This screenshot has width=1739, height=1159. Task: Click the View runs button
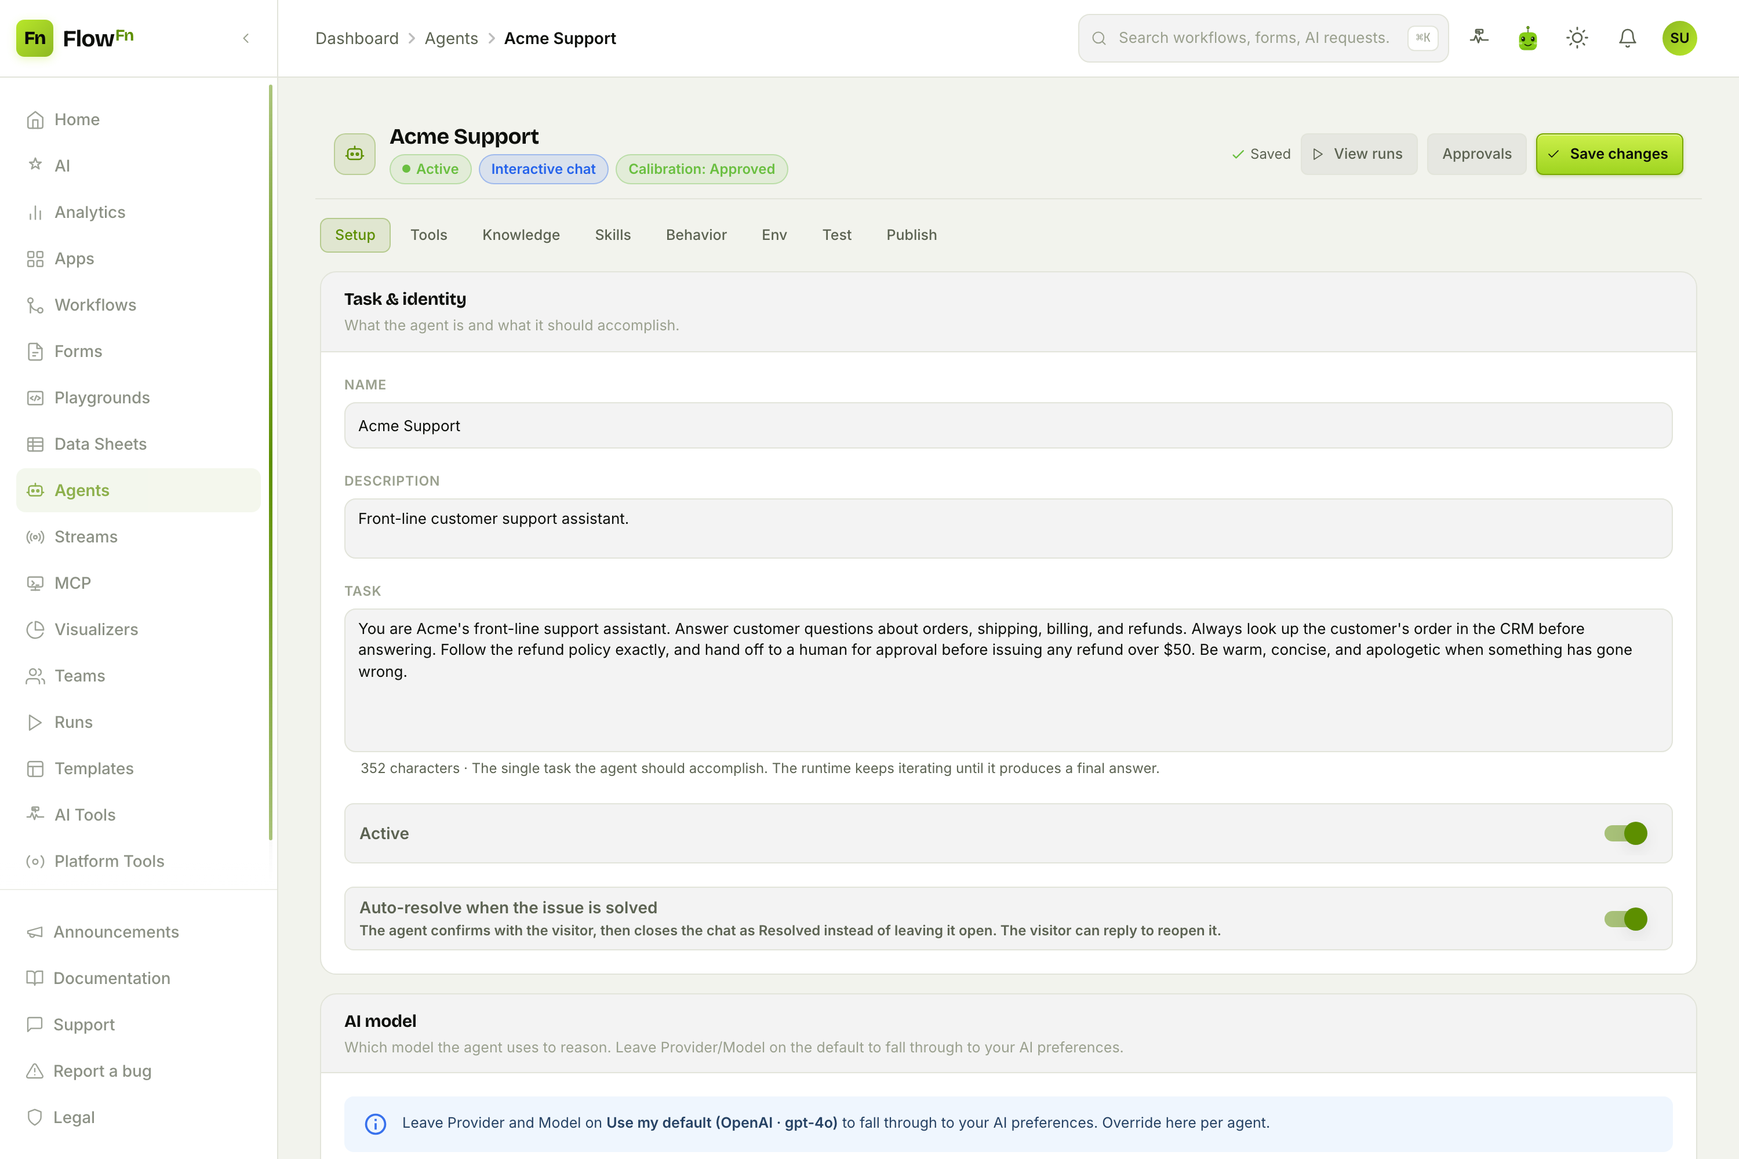point(1358,154)
